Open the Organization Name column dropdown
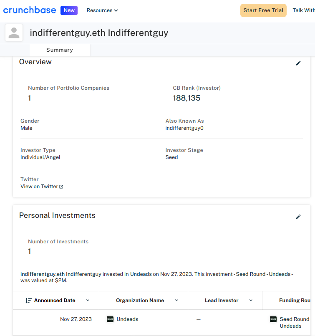Viewport: 315px width, 336px height. [176, 301]
